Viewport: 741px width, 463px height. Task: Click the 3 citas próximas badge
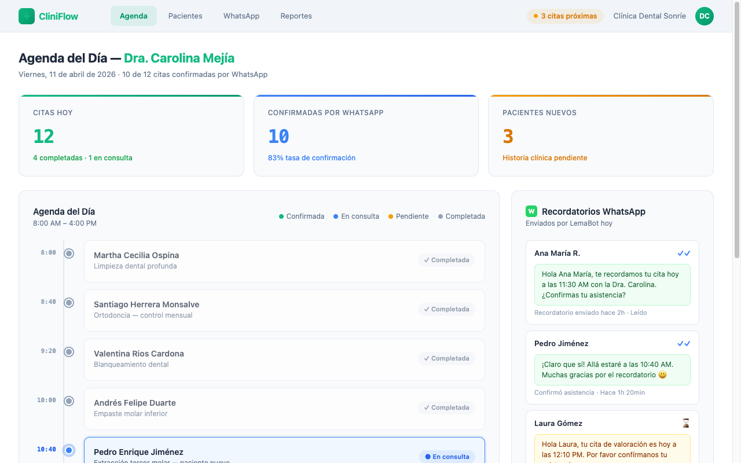[x=565, y=16]
